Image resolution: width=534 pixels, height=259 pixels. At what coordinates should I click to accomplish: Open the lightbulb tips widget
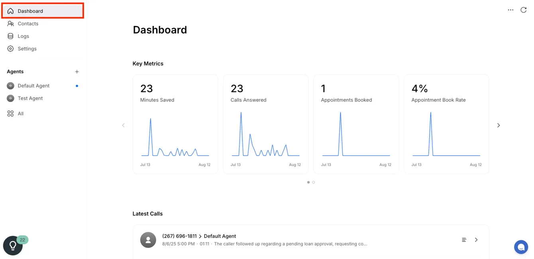(13, 245)
